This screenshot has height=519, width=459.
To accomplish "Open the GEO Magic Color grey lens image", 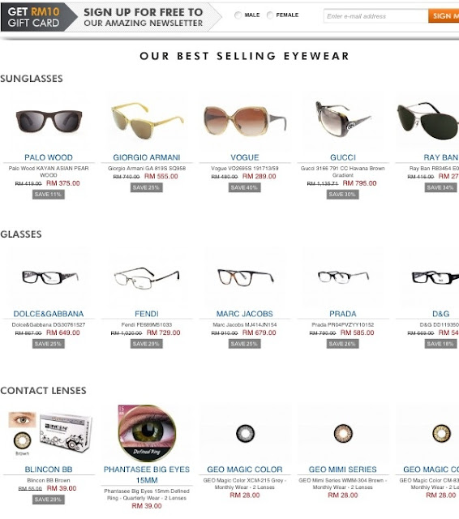I will point(245,433).
